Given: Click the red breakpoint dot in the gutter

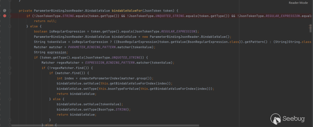Looking at the screenshot, I should [x=4, y=16].
